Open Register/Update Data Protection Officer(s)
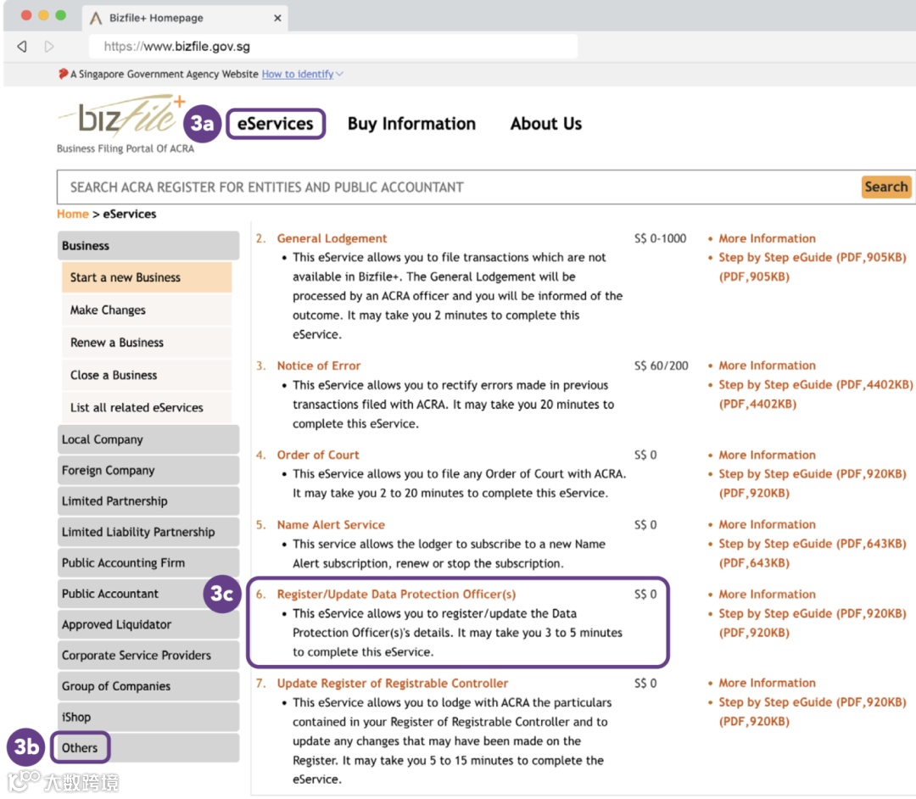The height and width of the screenshot is (799, 916). click(396, 595)
